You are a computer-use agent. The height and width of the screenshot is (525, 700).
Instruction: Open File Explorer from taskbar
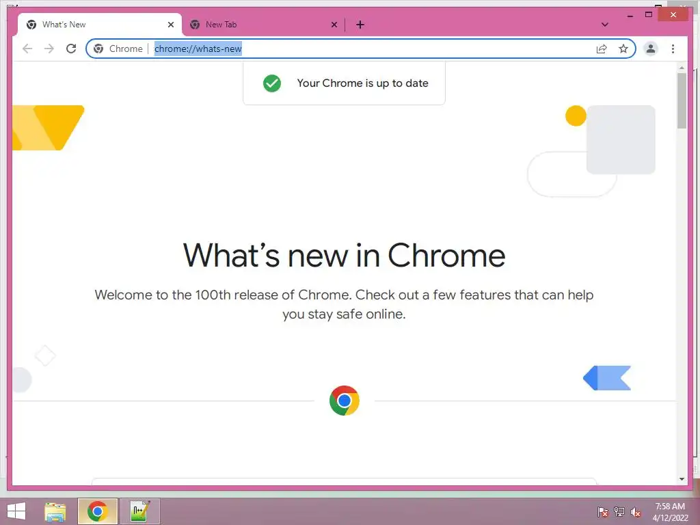55,511
